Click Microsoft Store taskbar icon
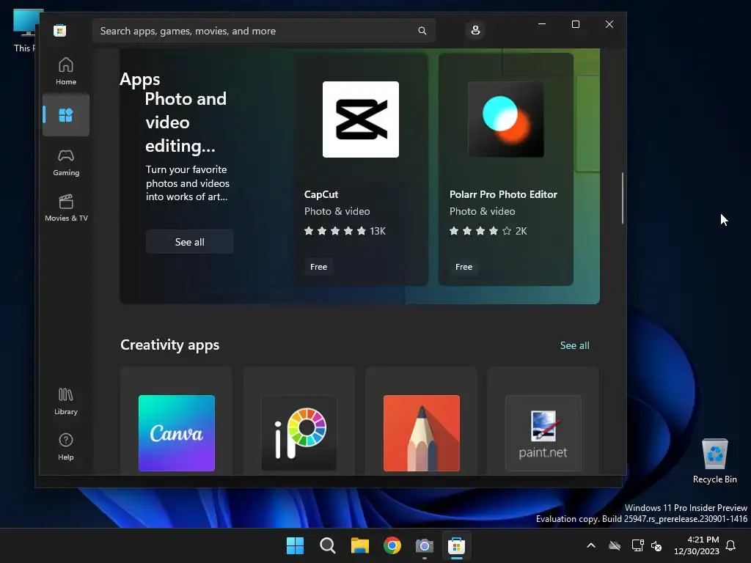This screenshot has height=563, width=751. tap(456, 545)
